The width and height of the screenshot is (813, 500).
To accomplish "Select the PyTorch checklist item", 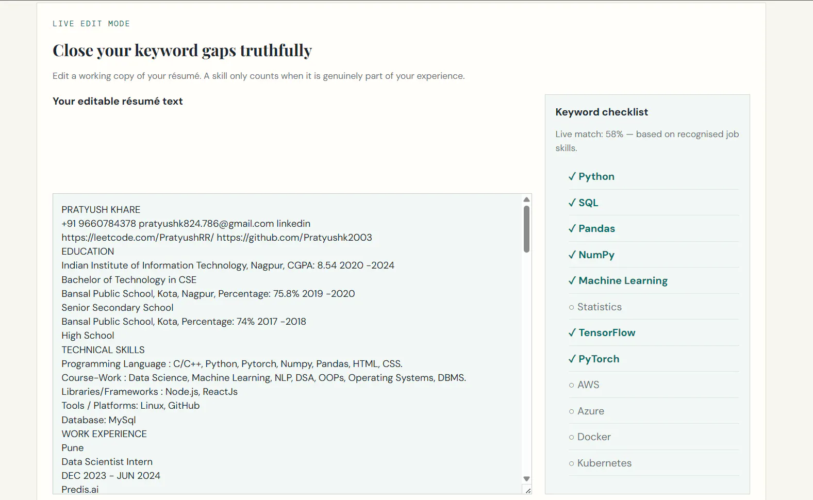I will click(654, 359).
